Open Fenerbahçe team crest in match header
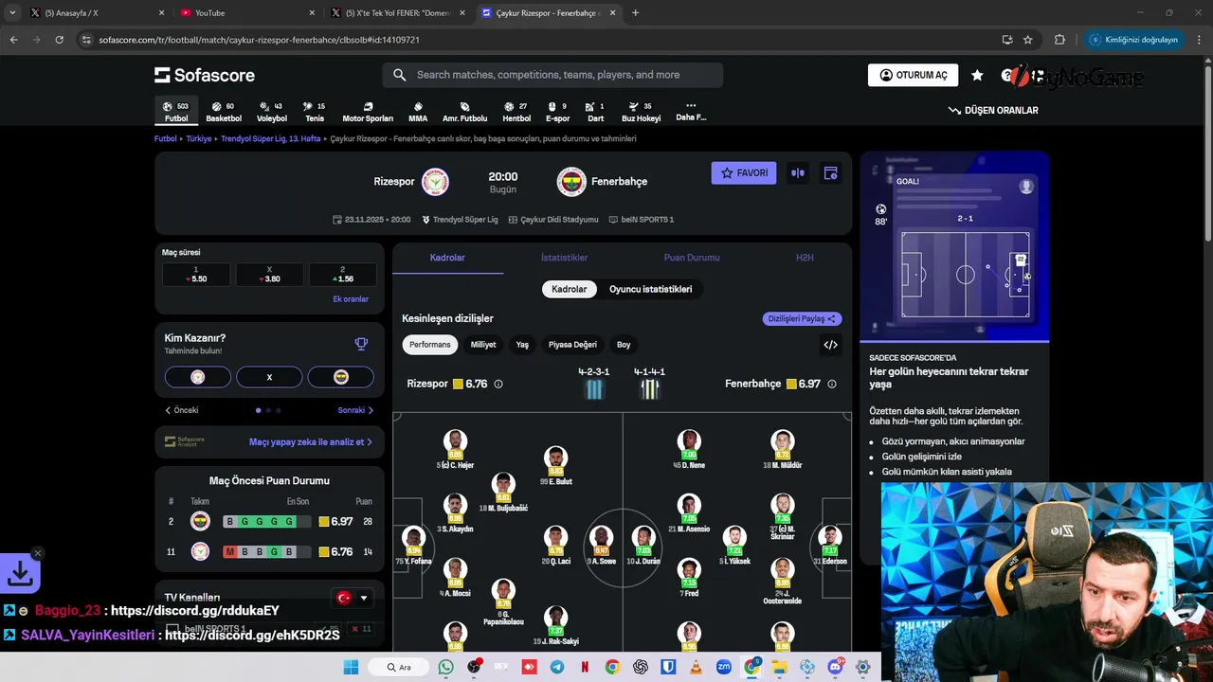The image size is (1213, 682). coord(571,181)
